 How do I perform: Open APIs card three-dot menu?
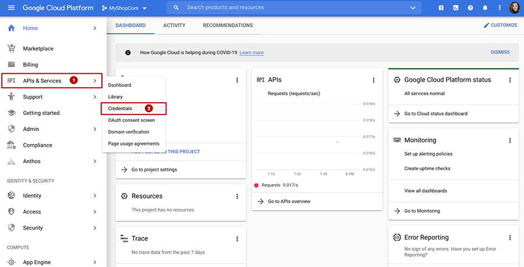[x=374, y=80]
